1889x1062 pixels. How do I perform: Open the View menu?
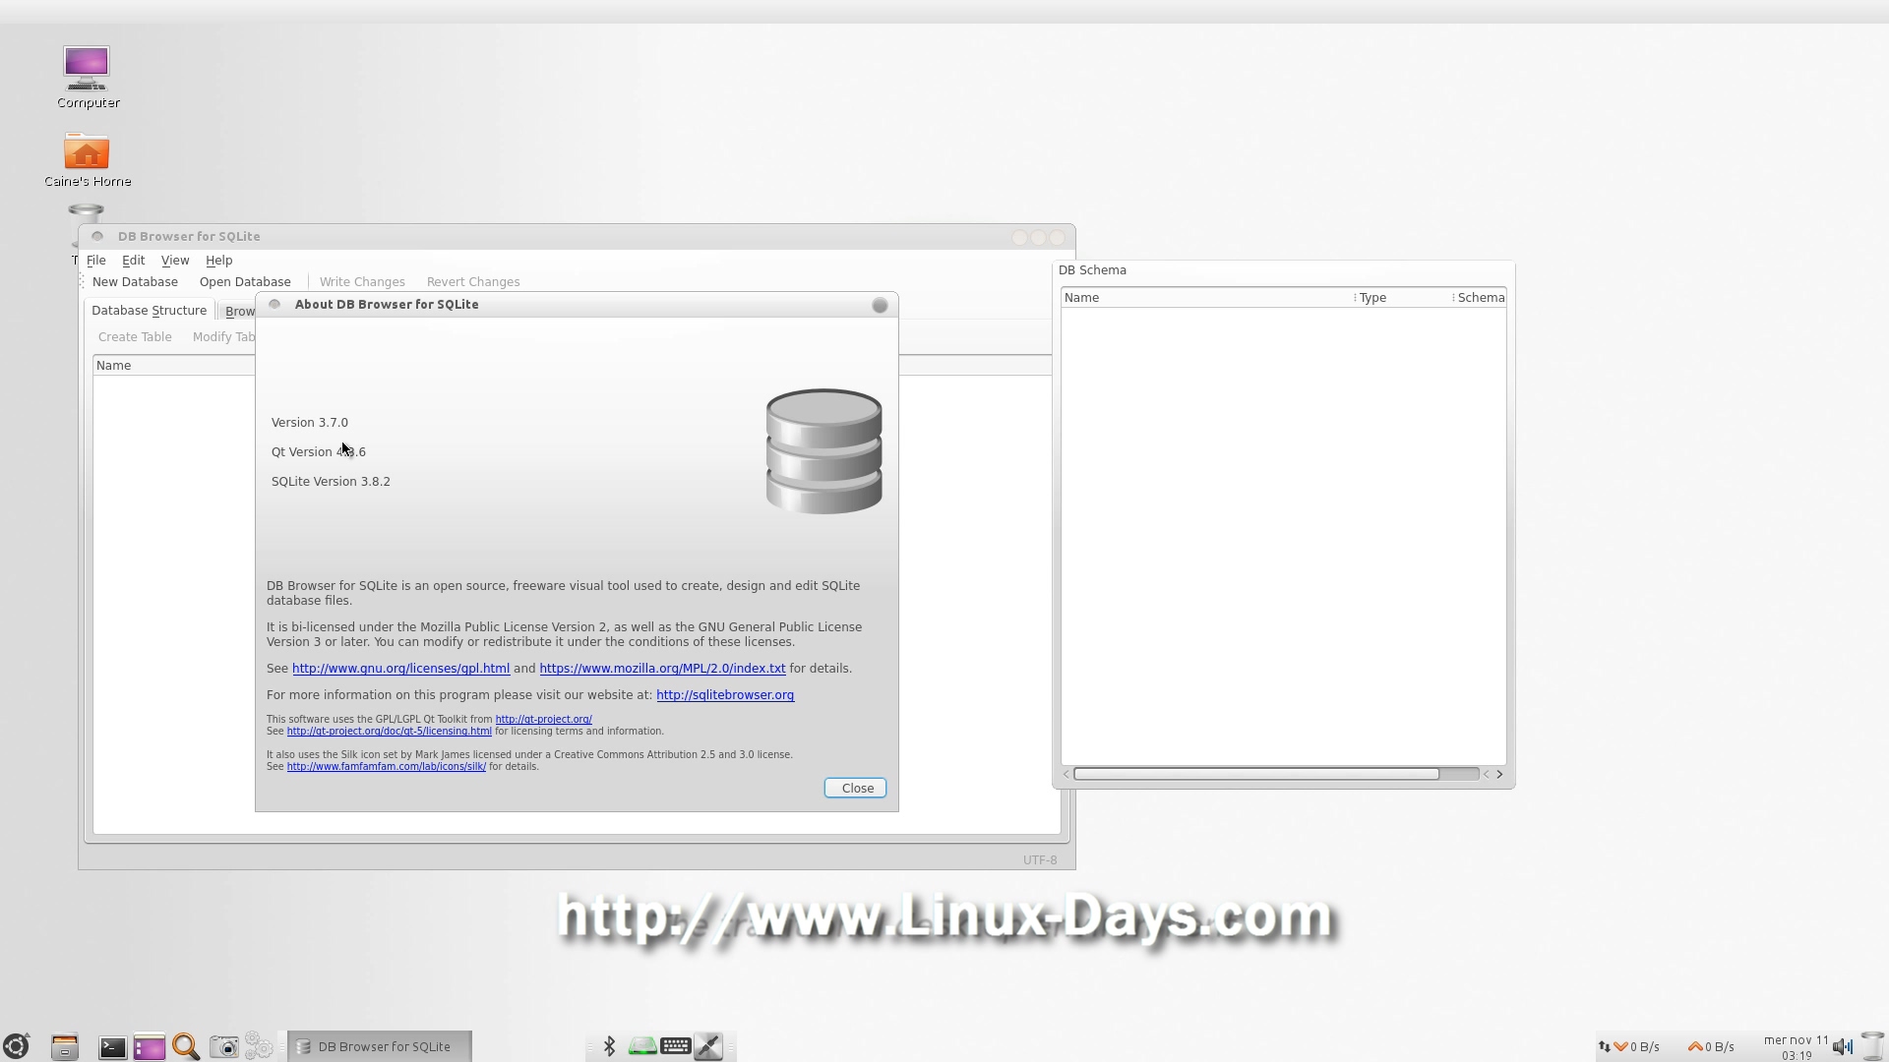pyautogui.click(x=175, y=261)
